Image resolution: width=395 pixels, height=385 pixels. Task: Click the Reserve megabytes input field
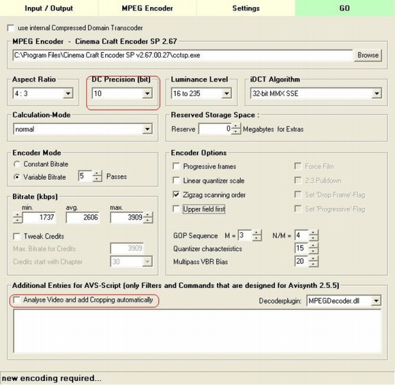click(x=215, y=129)
